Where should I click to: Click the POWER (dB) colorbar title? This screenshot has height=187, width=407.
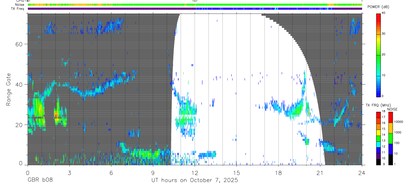(378, 7)
